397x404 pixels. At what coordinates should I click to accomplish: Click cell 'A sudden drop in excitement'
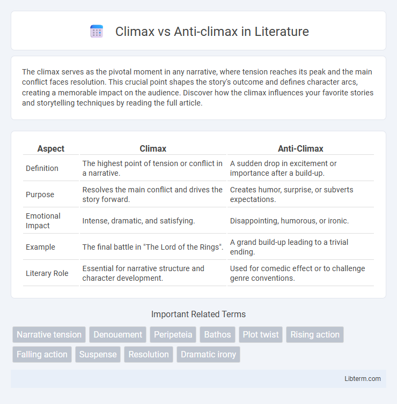pos(300,168)
